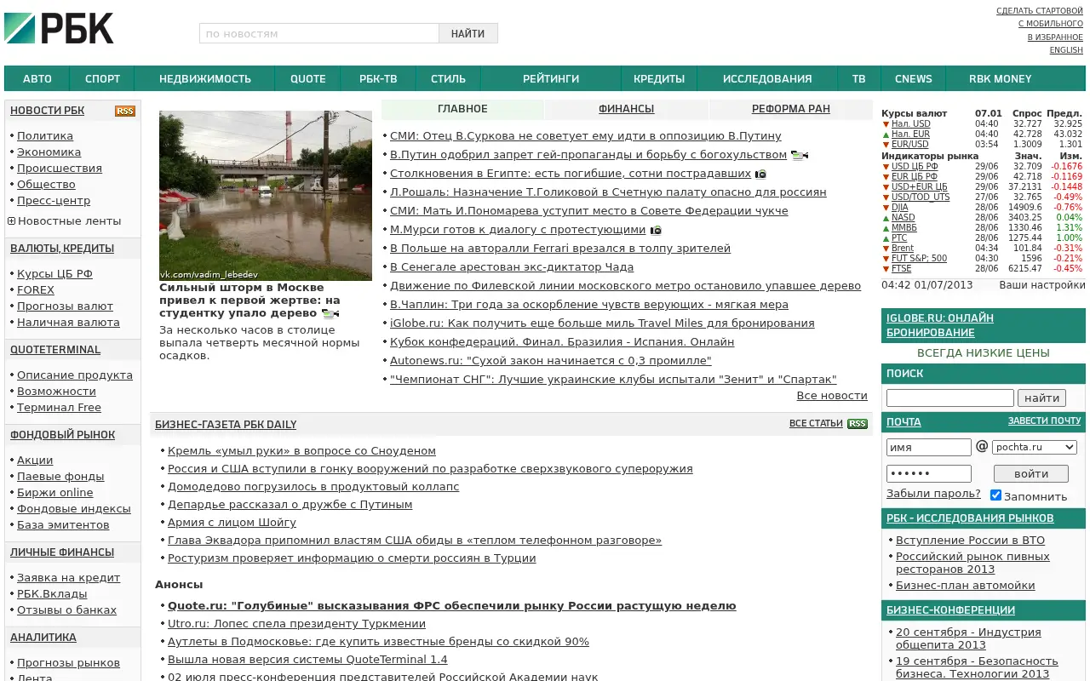The width and height of the screenshot is (1090, 681).
Task: Click green arrow beside NASD index
Action: 886,218
